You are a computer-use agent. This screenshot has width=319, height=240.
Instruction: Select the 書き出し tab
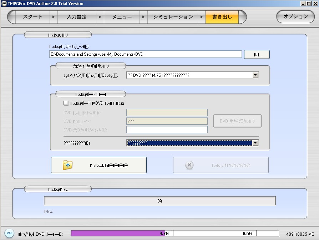pyautogui.click(x=222, y=17)
